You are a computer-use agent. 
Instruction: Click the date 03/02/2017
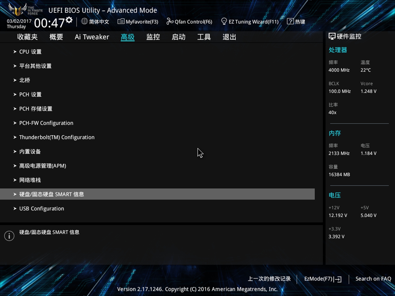[x=19, y=21]
